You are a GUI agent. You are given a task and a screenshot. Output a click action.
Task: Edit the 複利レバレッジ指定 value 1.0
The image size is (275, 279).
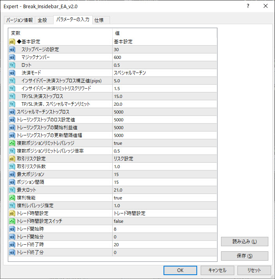tap(165, 206)
